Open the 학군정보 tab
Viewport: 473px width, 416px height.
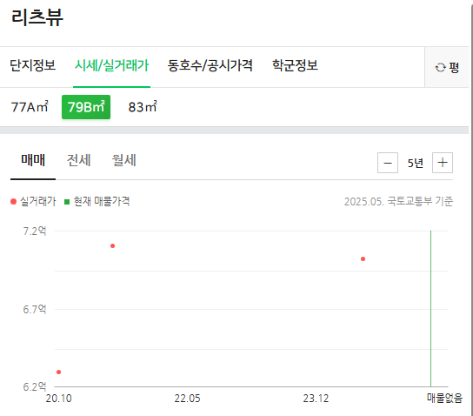click(295, 65)
